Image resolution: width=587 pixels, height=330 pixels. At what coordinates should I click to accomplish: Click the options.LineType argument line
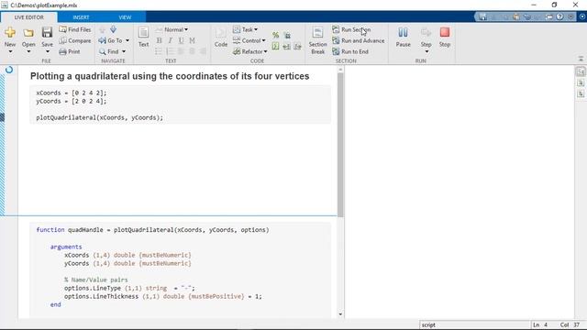click(129, 288)
